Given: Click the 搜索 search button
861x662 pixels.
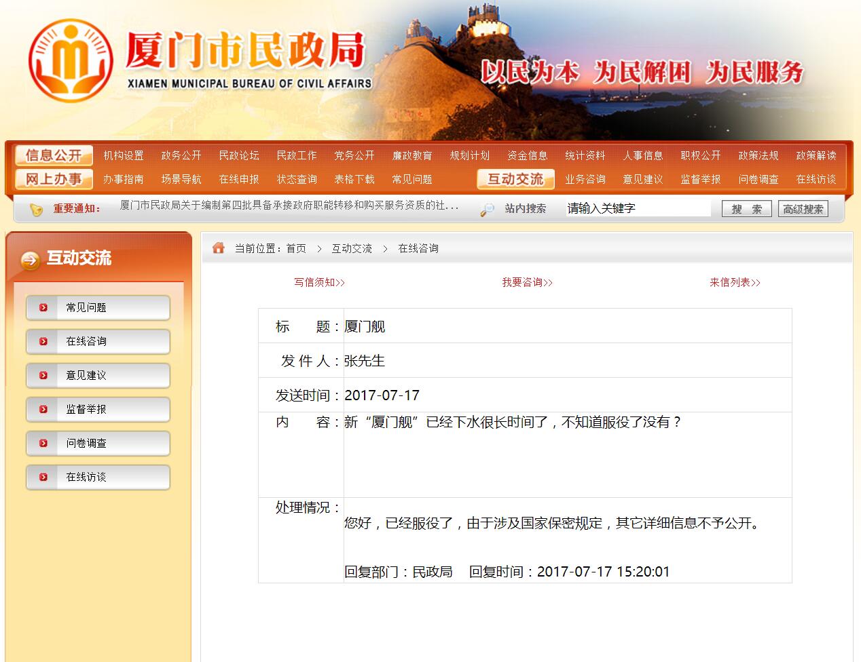Looking at the screenshot, I should [746, 208].
